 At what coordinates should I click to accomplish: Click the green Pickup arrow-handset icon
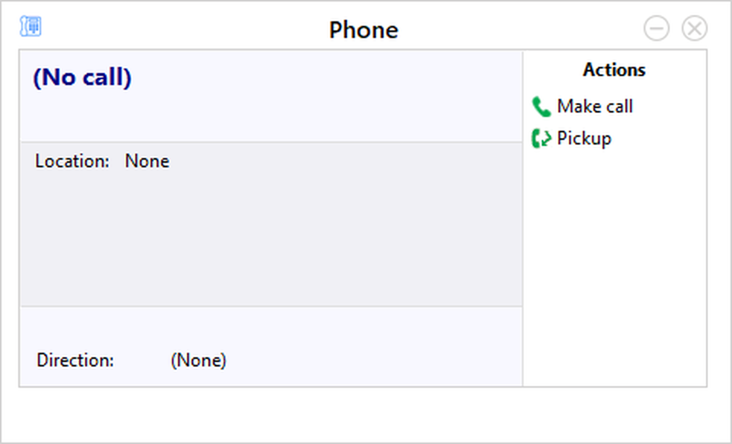(x=541, y=138)
